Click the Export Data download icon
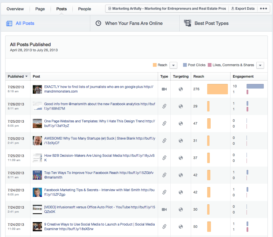Screen dimensions: 273x237 coord(232,9)
